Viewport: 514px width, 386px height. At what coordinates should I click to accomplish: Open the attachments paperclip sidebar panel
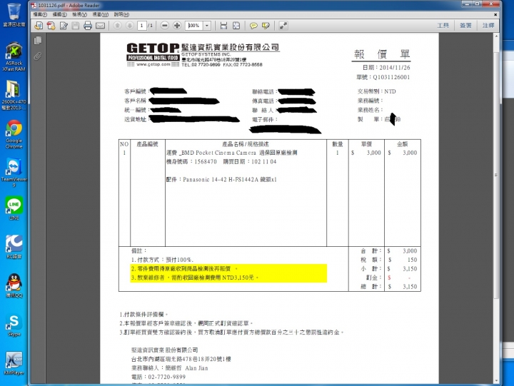(38, 56)
